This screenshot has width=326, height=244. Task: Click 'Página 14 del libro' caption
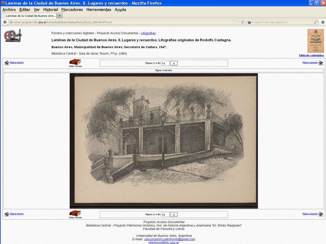[164, 70]
